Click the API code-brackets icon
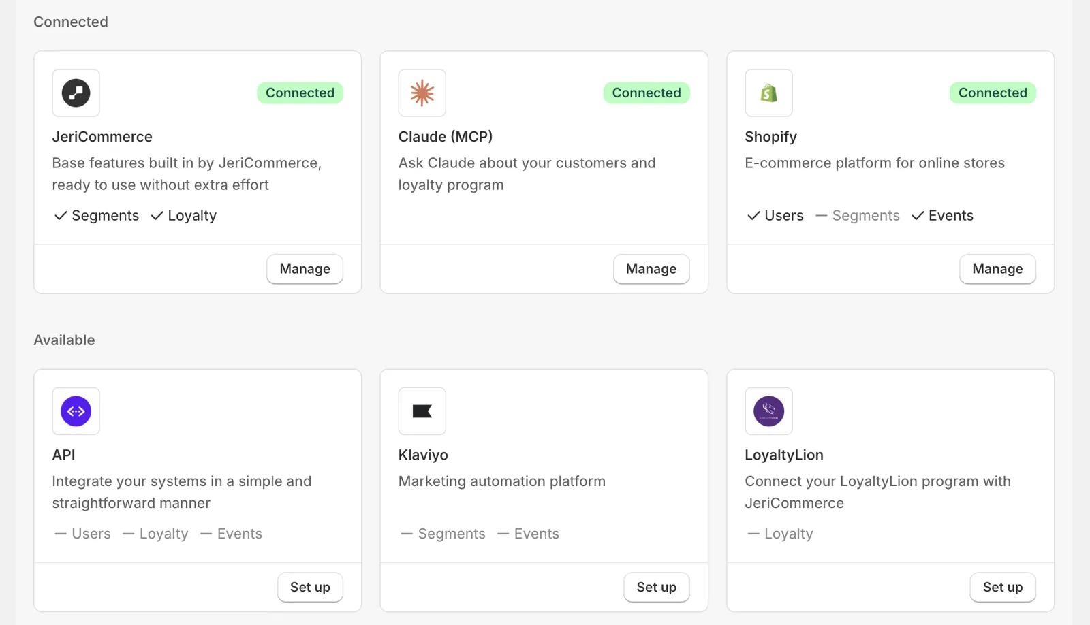This screenshot has width=1090, height=625. pyautogui.click(x=76, y=411)
